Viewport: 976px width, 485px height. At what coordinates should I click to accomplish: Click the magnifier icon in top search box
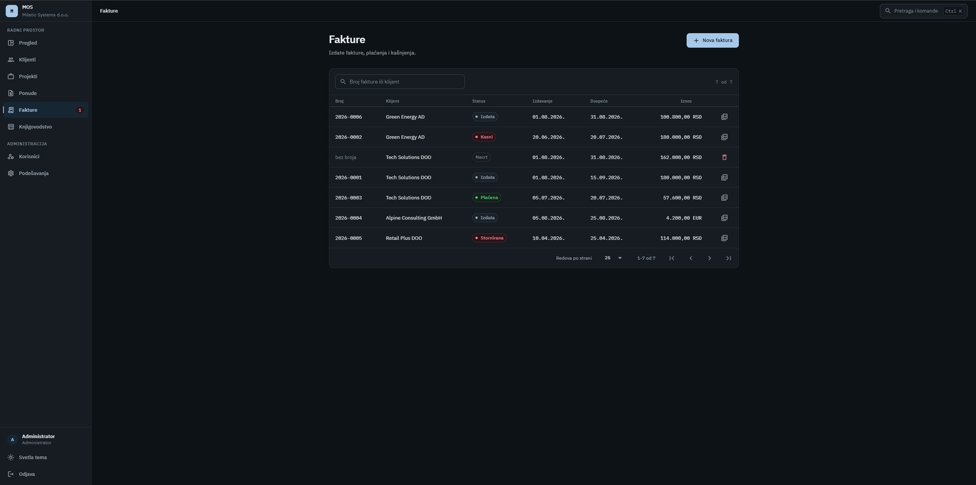[x=888, y=11]
